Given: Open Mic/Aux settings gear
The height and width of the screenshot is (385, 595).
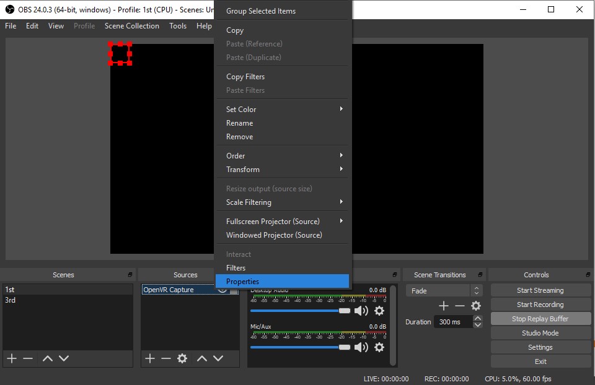Looking at the screenshot, I should point(379,347).
